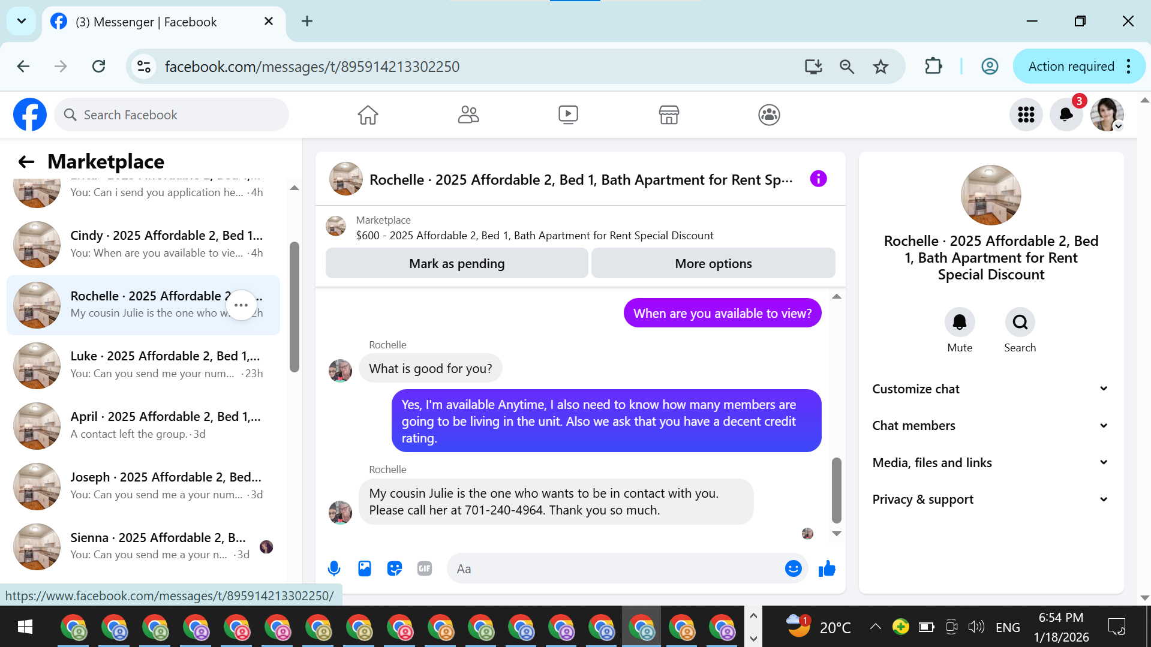Open the Video (Watch) icon
This screenshot has width=1151, height=647.
point(568,115)
